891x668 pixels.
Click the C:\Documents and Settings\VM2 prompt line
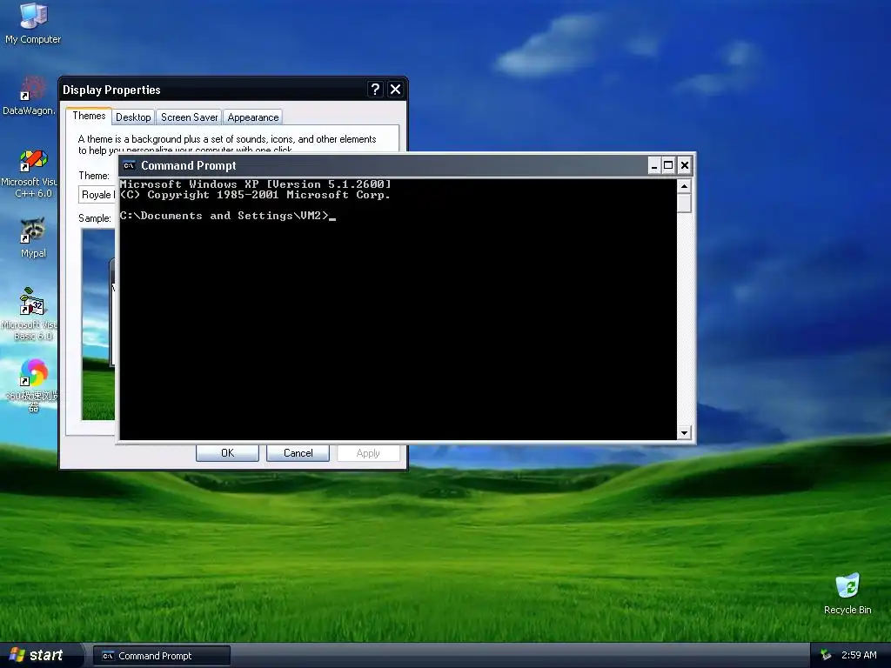tap(227, 216)
